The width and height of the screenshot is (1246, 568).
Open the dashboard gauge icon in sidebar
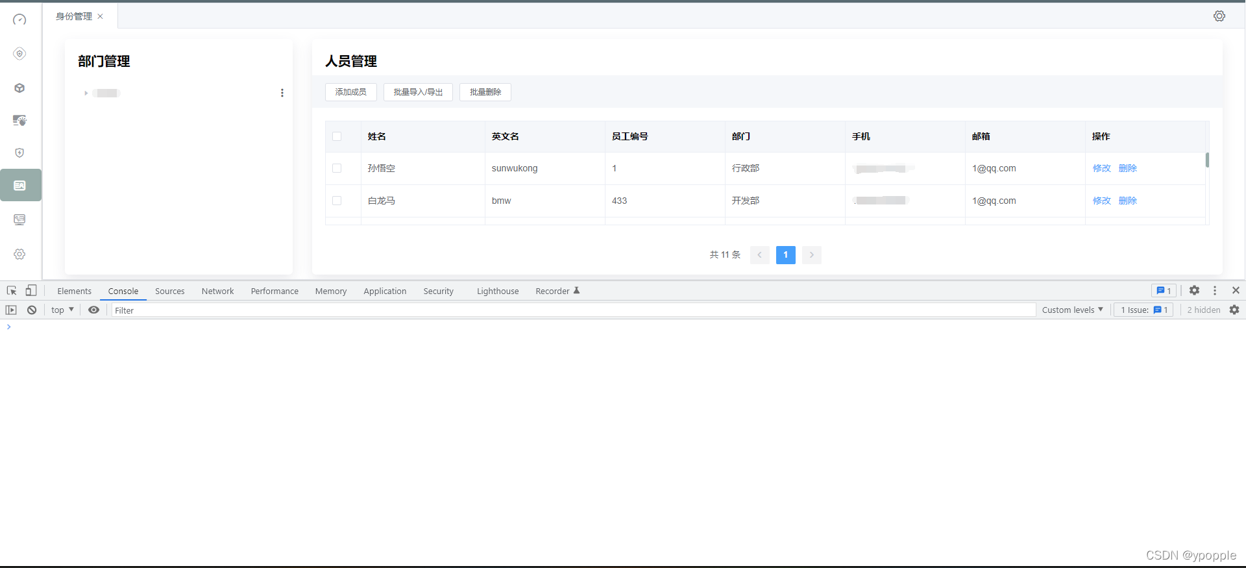click(19, 19)
